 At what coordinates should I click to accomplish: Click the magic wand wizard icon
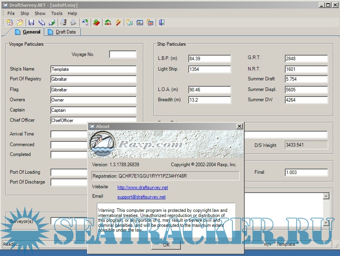(x=118, y=22)
